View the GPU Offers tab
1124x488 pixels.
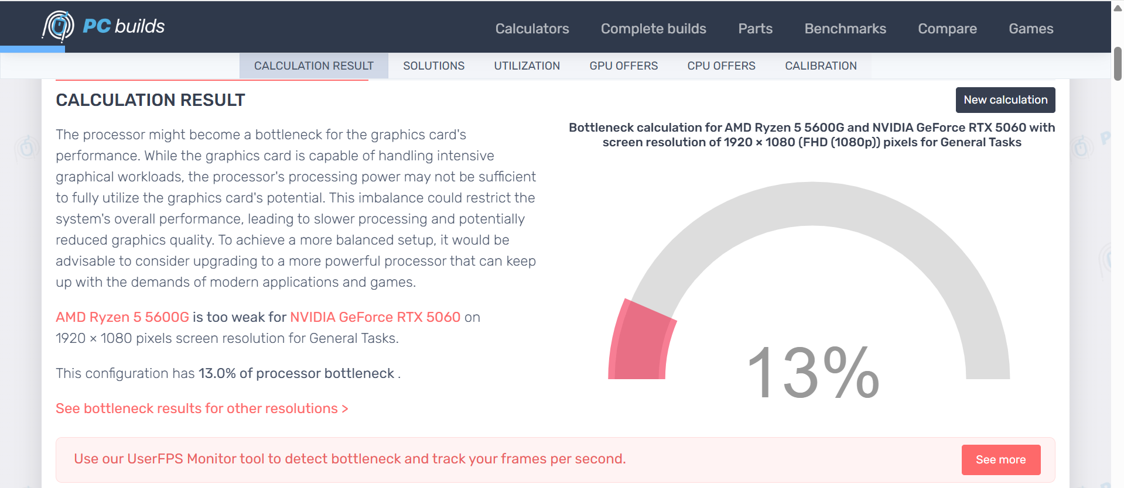623,66
